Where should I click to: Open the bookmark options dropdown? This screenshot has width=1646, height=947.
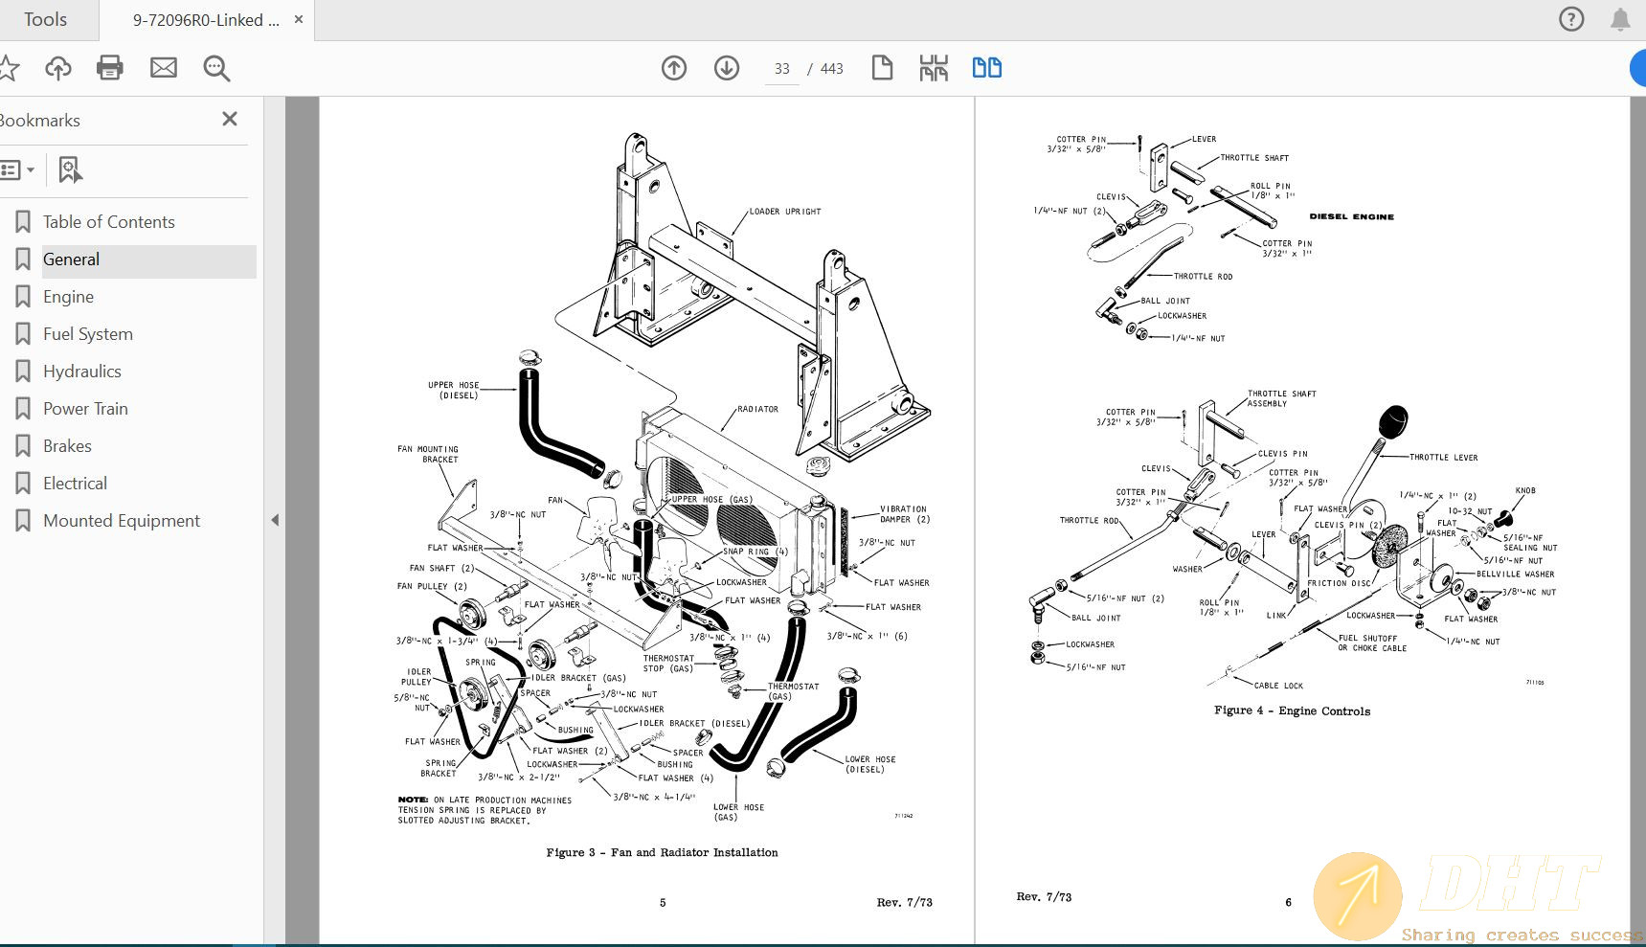point(18,169)
